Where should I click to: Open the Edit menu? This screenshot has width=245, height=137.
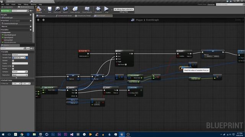pyautogui.click(x=8, y=4)
